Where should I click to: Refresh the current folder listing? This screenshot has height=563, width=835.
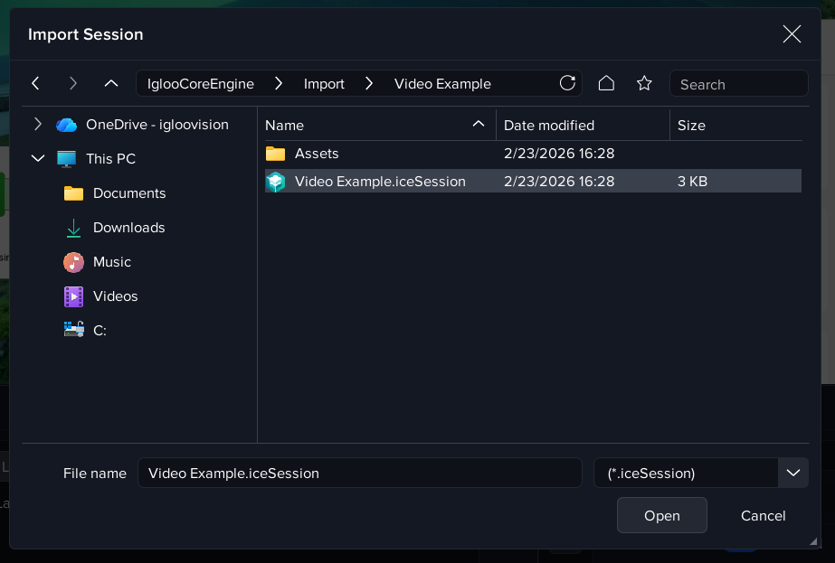click(x=567, y=83)
